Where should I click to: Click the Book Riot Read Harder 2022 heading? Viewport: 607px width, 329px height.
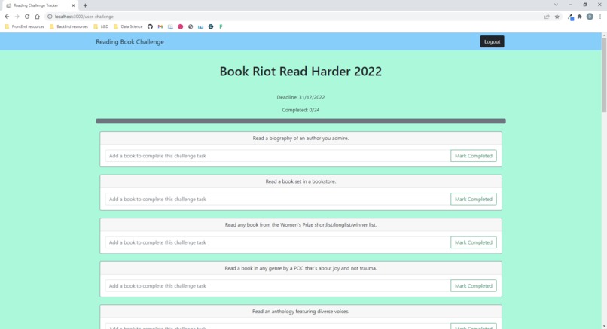coord(300,72)
